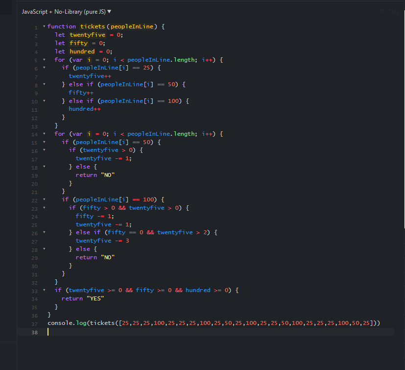Screen dimensions: 405x370
Task: Fold the if twentyfive > 0 block on line 16
Action: (44, 150)
